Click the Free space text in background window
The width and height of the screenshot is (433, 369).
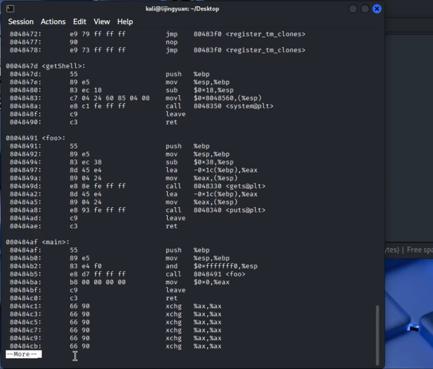click(x=420, y=250)
